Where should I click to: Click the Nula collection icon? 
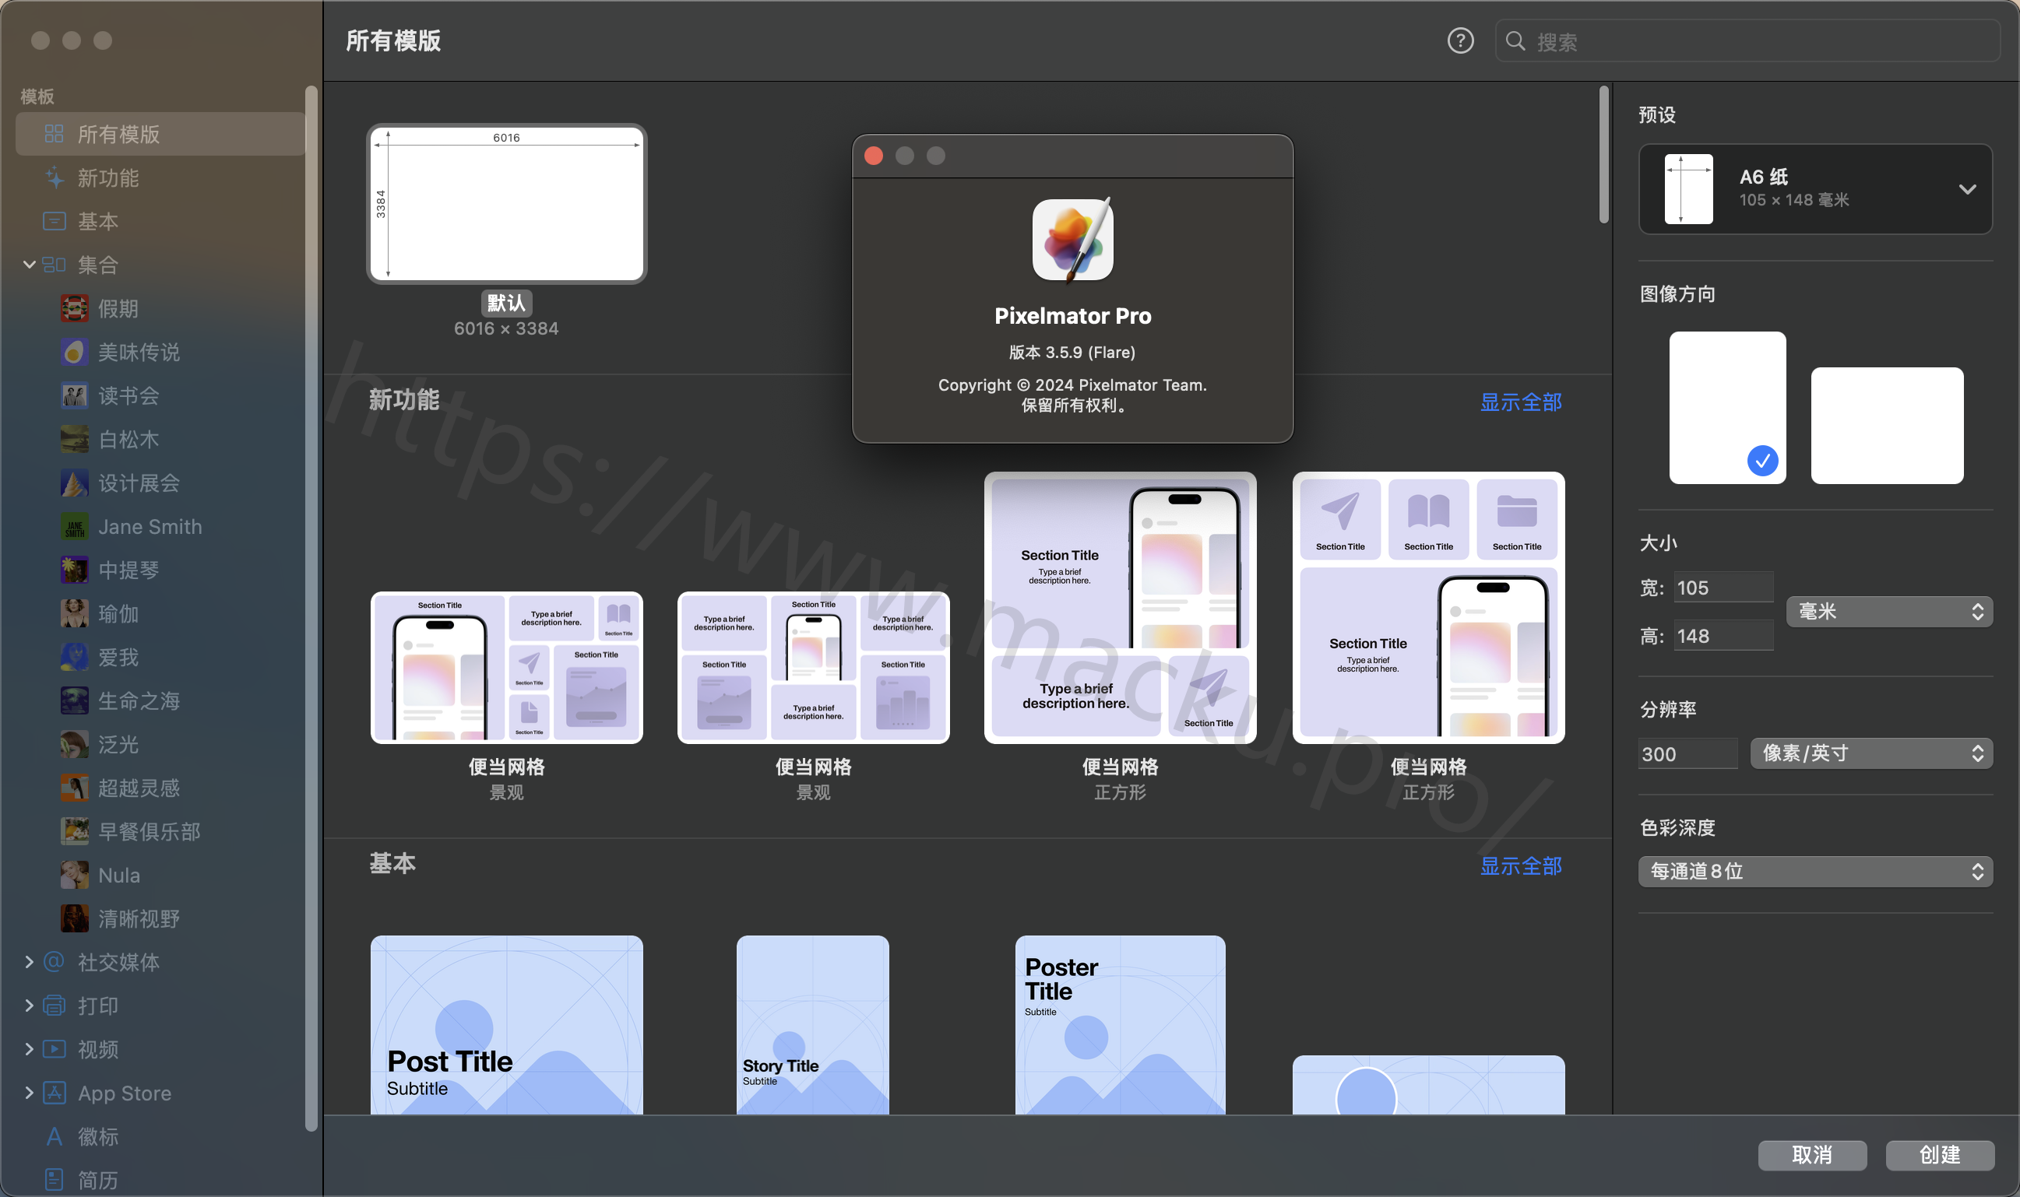(x=74, y=874)
